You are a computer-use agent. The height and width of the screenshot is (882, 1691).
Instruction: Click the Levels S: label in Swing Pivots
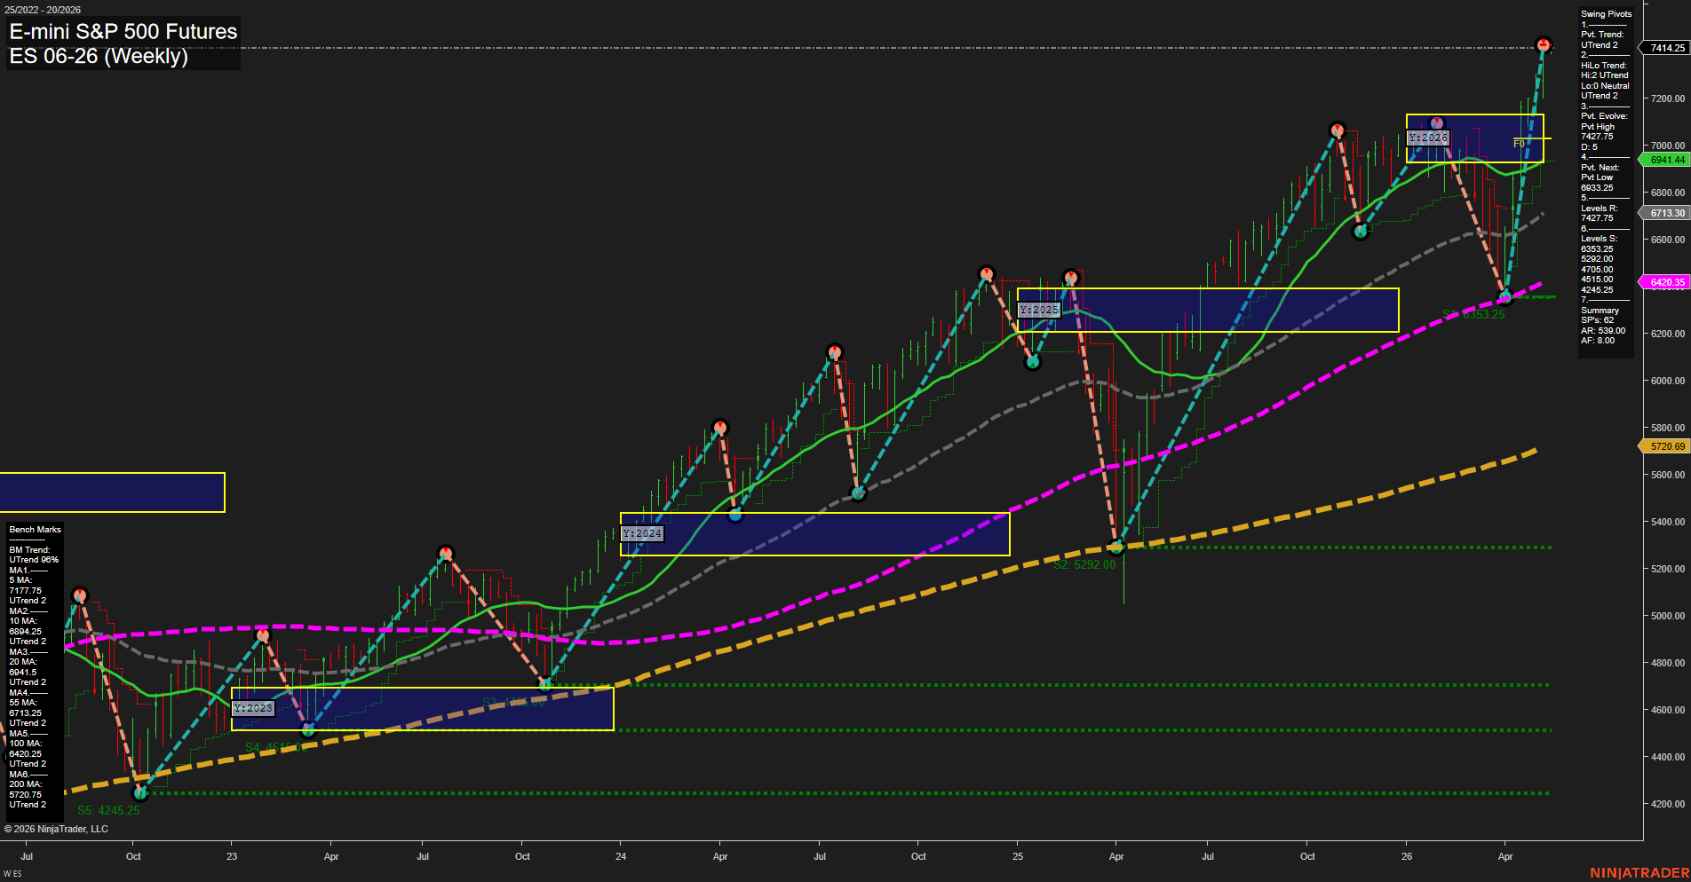1599,239
